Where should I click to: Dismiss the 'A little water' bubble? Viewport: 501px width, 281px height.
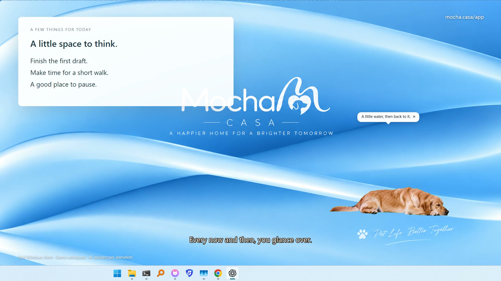click(414, 117)
